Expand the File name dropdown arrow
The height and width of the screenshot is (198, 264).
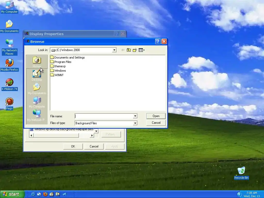point(135,116)
